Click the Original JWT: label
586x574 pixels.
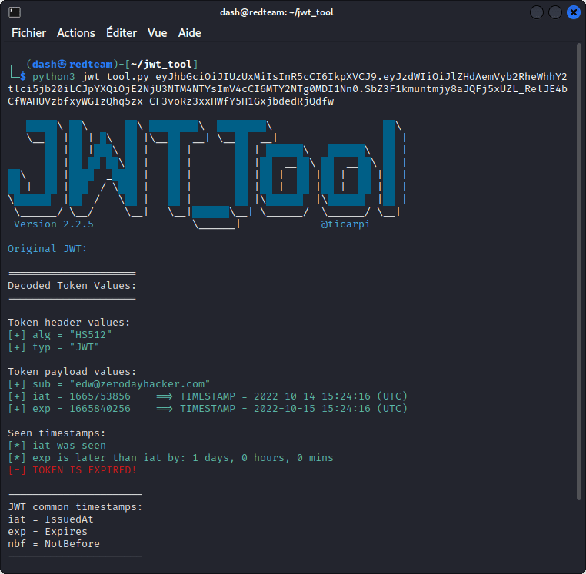click(48, 249)
